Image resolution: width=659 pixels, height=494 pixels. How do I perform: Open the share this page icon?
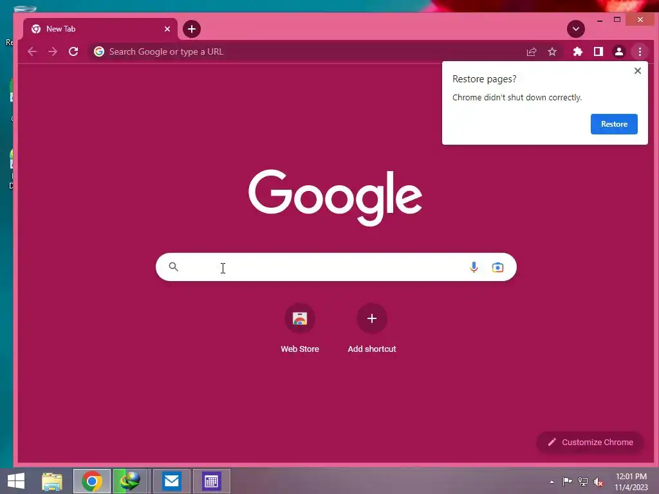(x=532, y=51)
